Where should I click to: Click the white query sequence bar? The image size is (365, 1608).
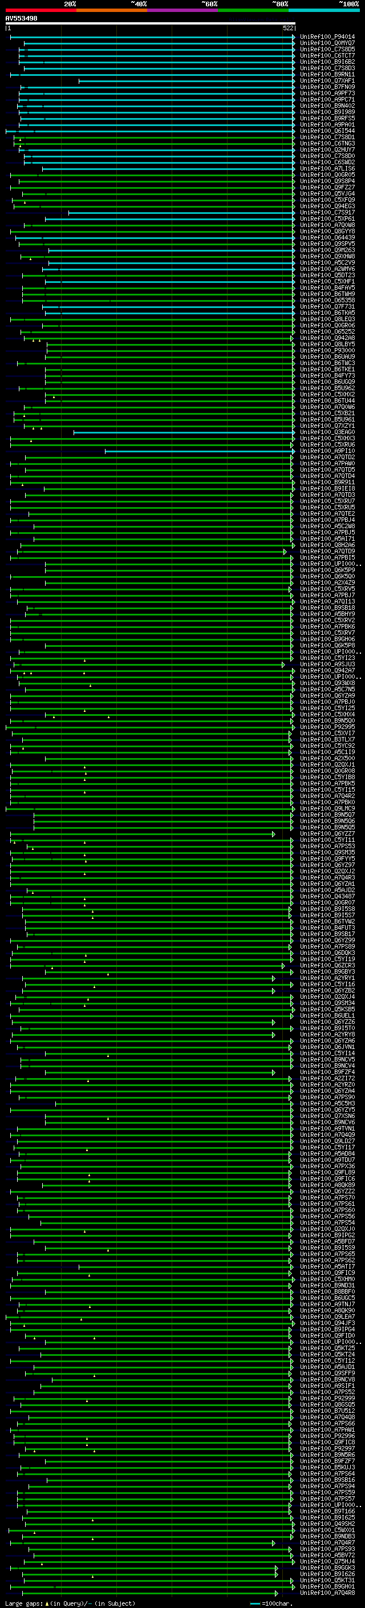click(x=151, y=23)
